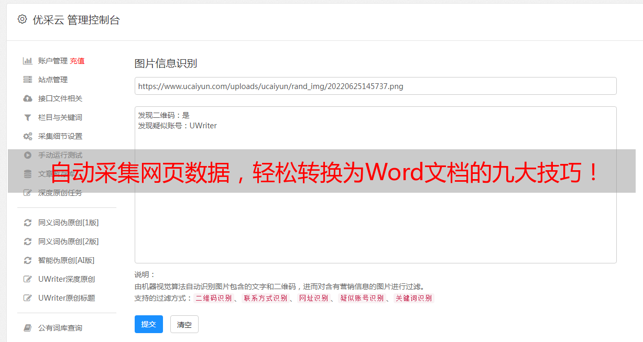643x342 pixels.
Task: Open 深度原创任务 menu item
Action: pos(60,193)
